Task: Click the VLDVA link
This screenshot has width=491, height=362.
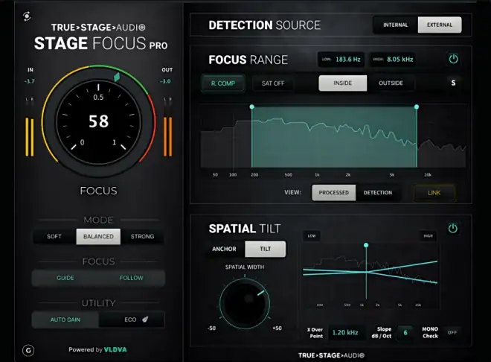Action: coord(115,349)
